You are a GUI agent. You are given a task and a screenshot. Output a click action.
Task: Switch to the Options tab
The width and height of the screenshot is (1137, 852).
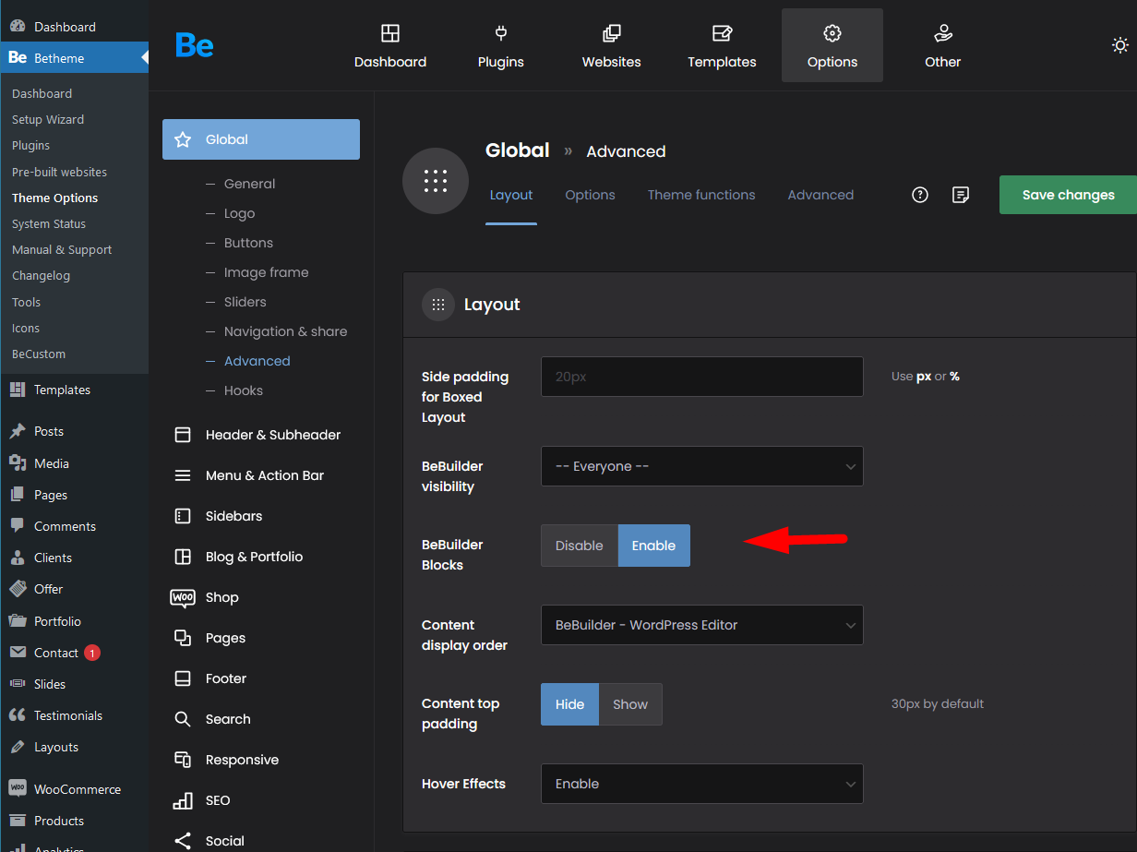[x=590, y=195]
